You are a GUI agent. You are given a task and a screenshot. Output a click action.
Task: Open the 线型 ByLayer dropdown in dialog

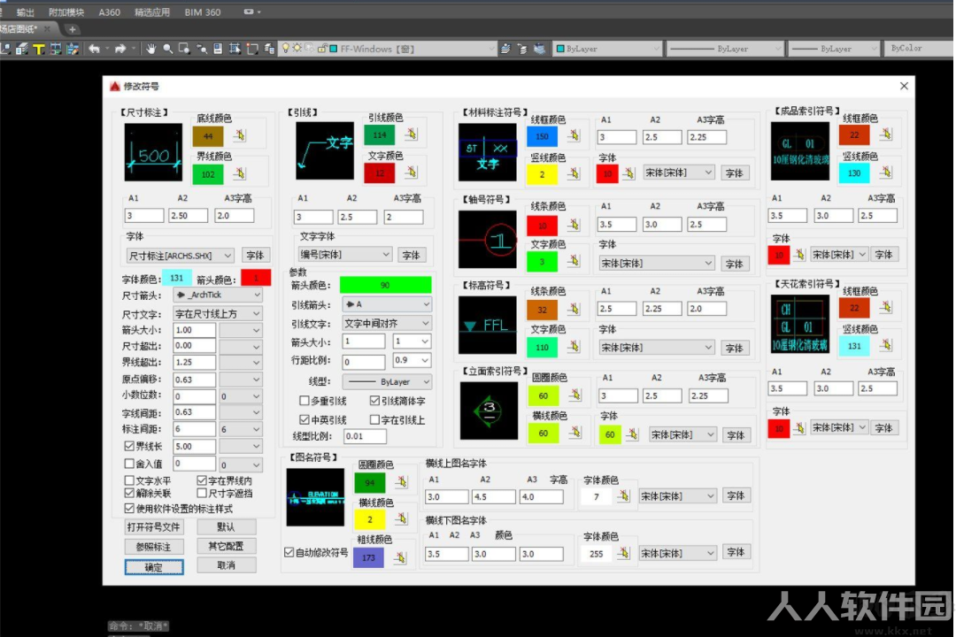[x=387, y=381]
